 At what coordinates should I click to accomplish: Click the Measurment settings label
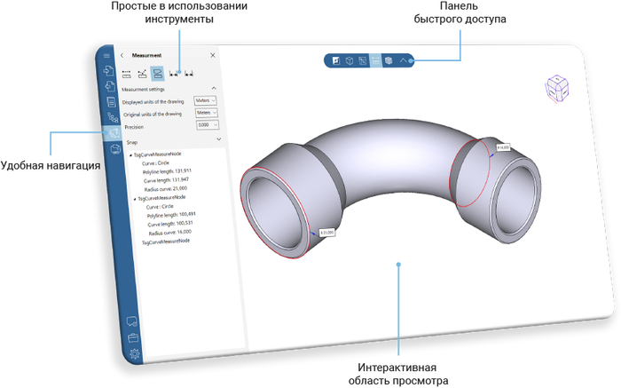pos(143,89)
